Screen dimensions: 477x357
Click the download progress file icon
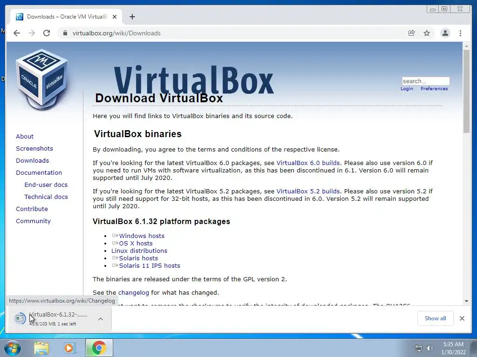click(x=20, y=318)
